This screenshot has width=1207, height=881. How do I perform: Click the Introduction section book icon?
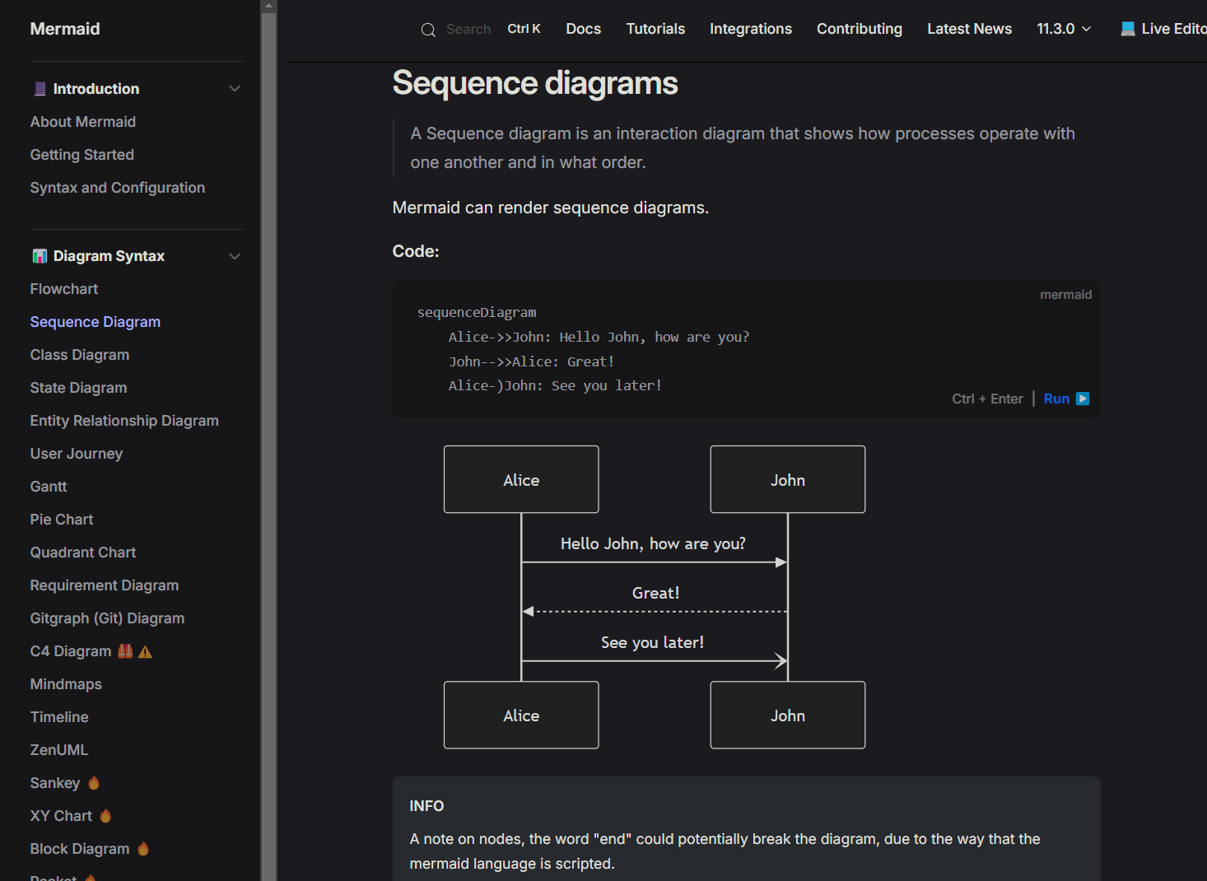click(40, 89)
